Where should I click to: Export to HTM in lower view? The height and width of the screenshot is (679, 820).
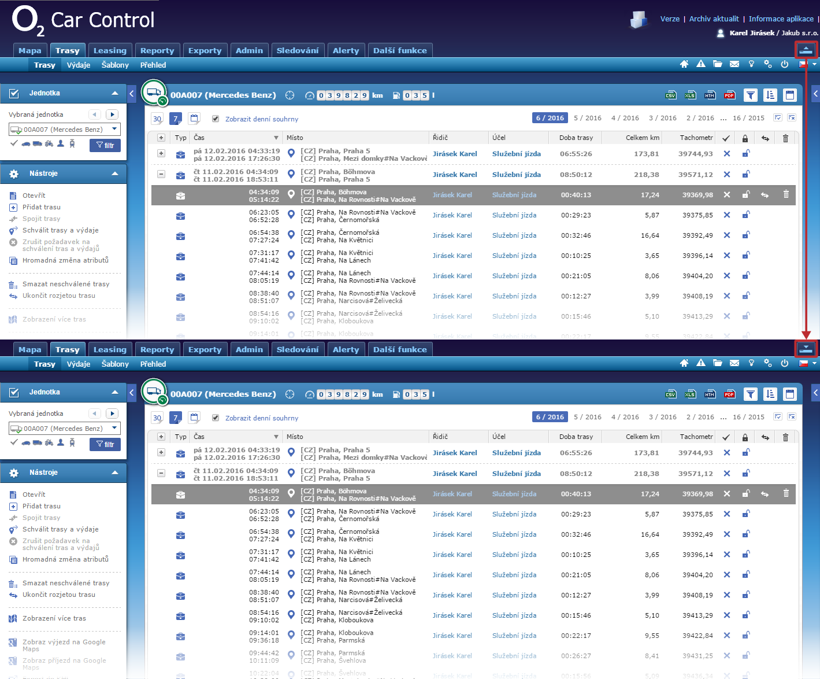[710, 394]
